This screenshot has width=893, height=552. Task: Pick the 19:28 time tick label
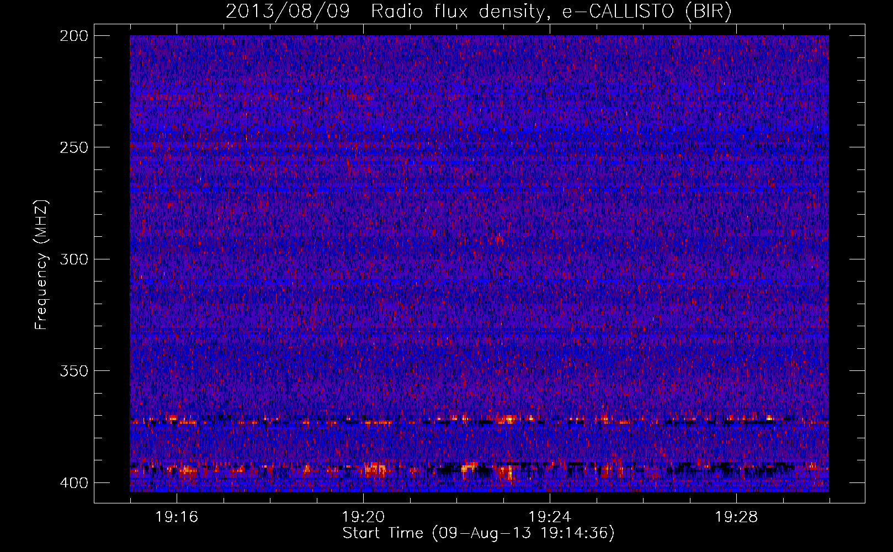[736, 517]
